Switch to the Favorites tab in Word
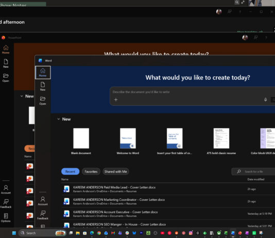Viewport: 275px width, 238px height. pyautogui.click(x=91, y=172)
